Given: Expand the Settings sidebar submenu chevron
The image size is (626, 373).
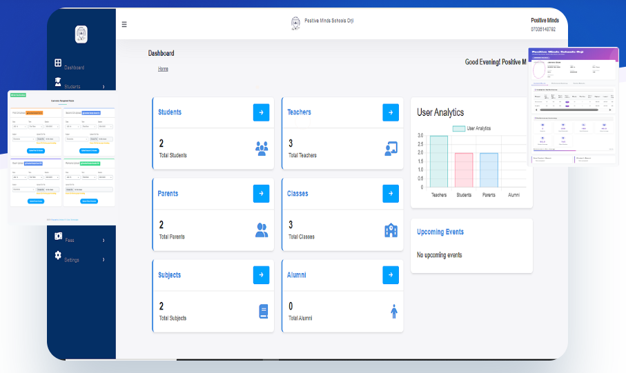Looking at the screenshot, I should tap(104, 260).
